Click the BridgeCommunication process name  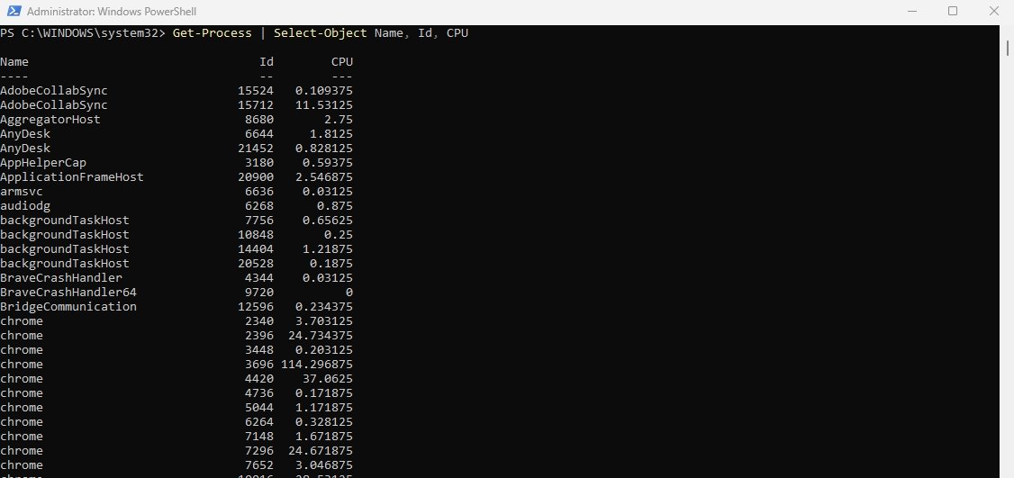tap(68, 307)
